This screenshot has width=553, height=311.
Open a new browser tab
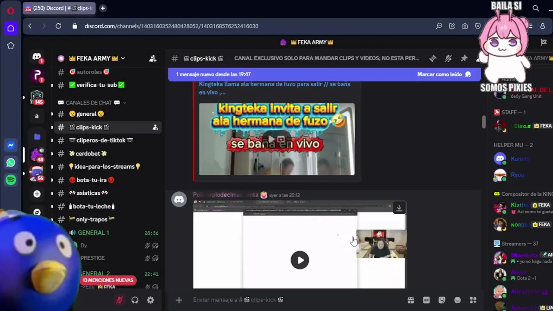[103, 8]
